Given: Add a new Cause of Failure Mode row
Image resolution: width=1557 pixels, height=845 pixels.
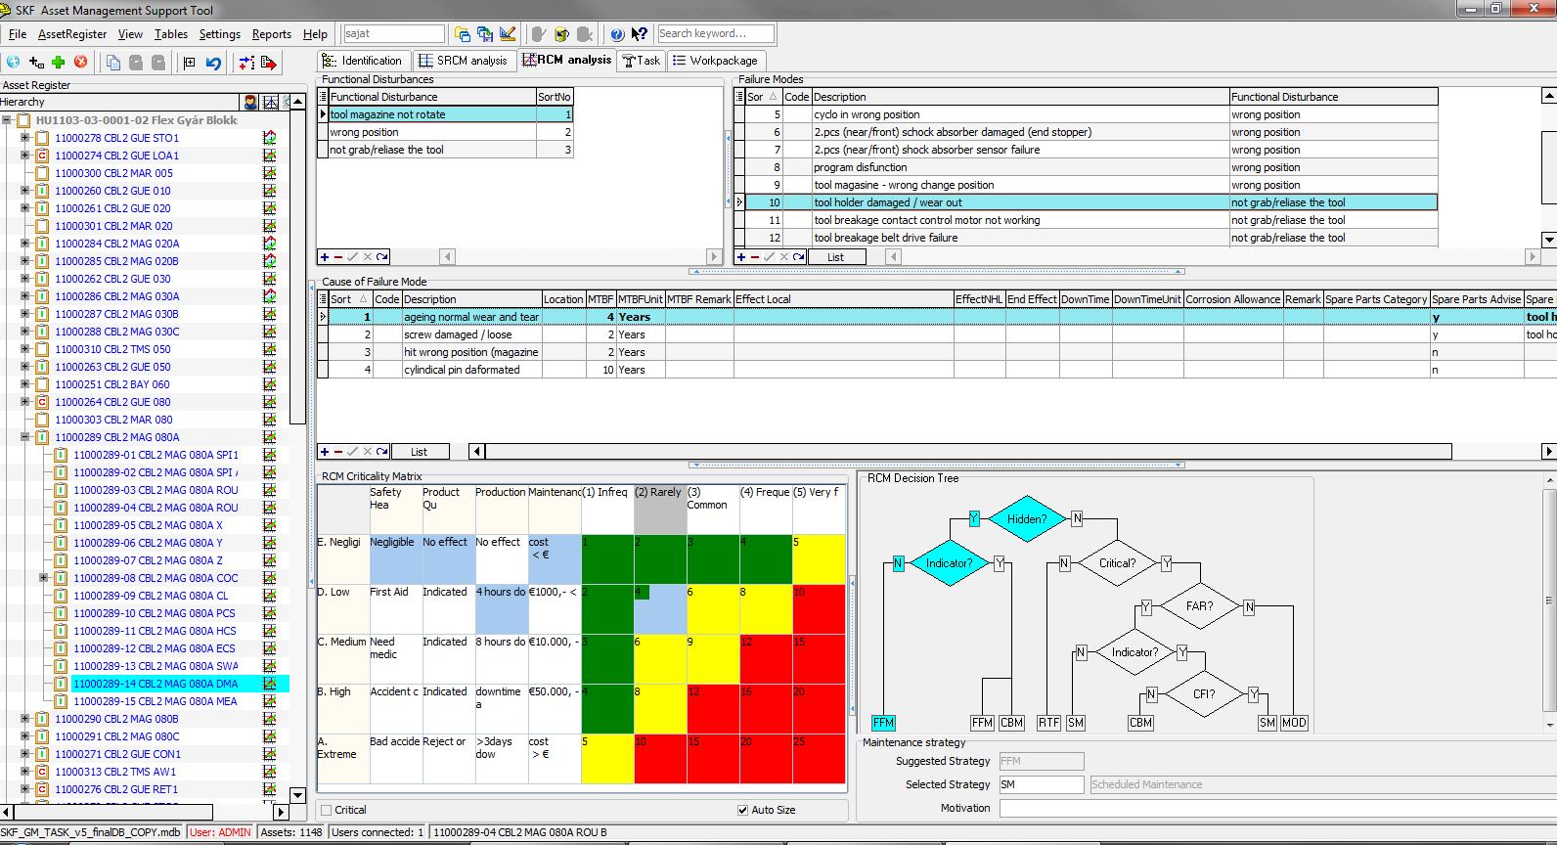Looking at the screenshot, I should click(325, 452).
